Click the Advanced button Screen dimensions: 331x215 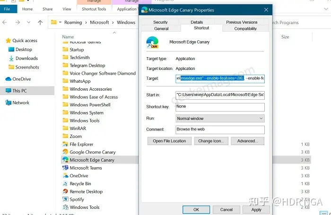pyautogui.click(x=247, y=141)
